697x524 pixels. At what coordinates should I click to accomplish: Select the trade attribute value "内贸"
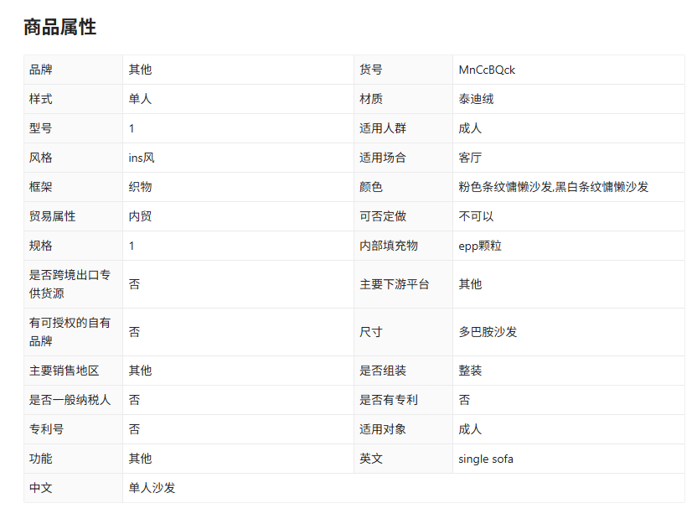140,216
